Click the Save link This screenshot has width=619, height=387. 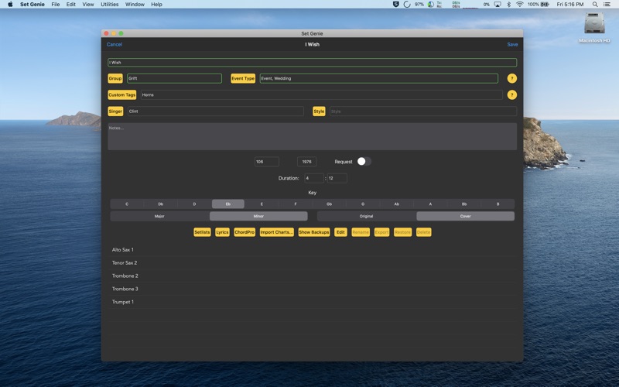coord(512,45)
